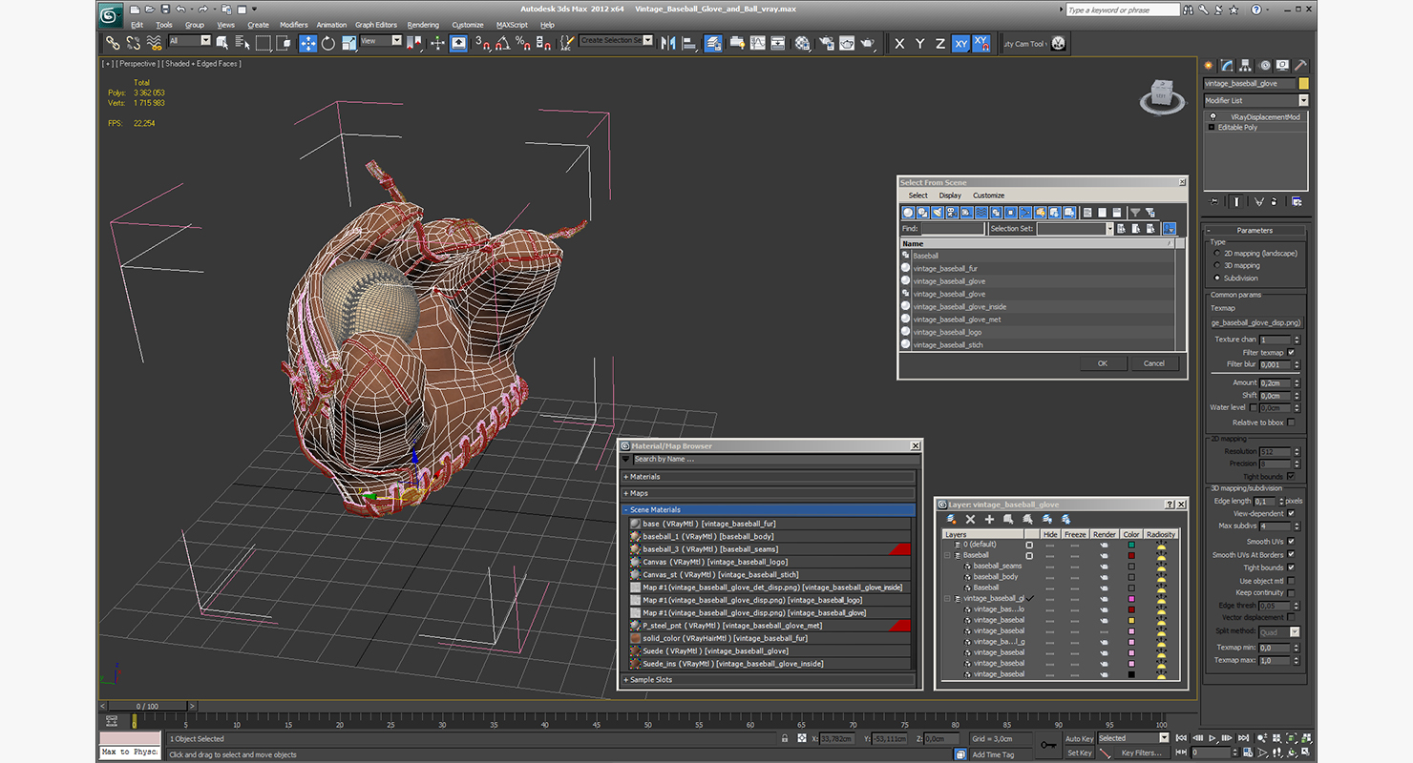Open the Rendering menu
This screenshot has height=763, width=1413.
click(x=423, y=25)
